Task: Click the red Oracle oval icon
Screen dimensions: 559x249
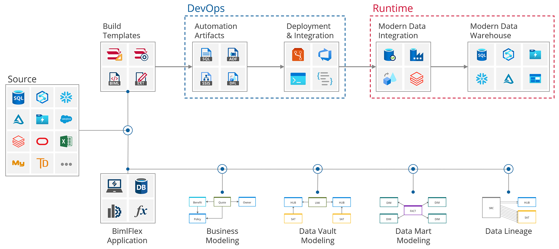Action: 42,141
